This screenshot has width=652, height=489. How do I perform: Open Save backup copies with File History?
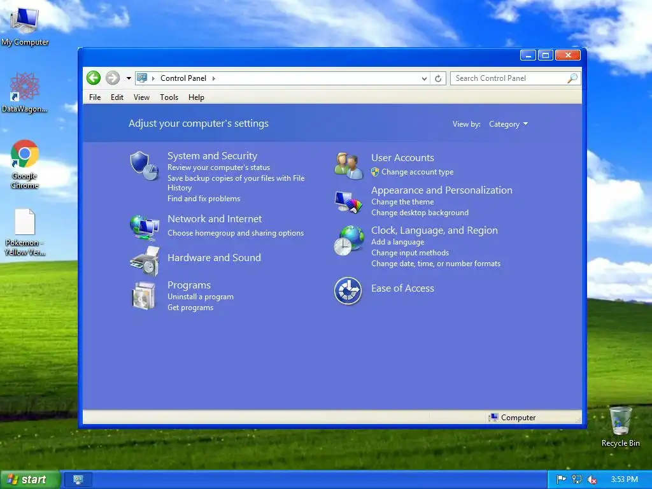[236, 183]
